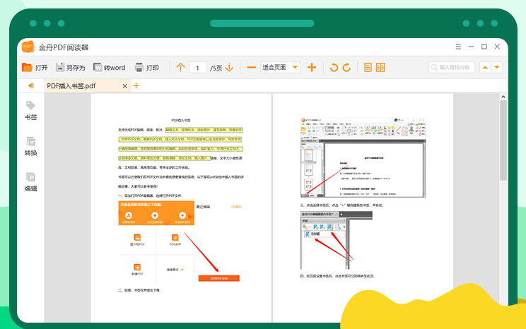Zoom in with the plus icon
Viewport: 526px width, 329px height.
pos(312,67)
